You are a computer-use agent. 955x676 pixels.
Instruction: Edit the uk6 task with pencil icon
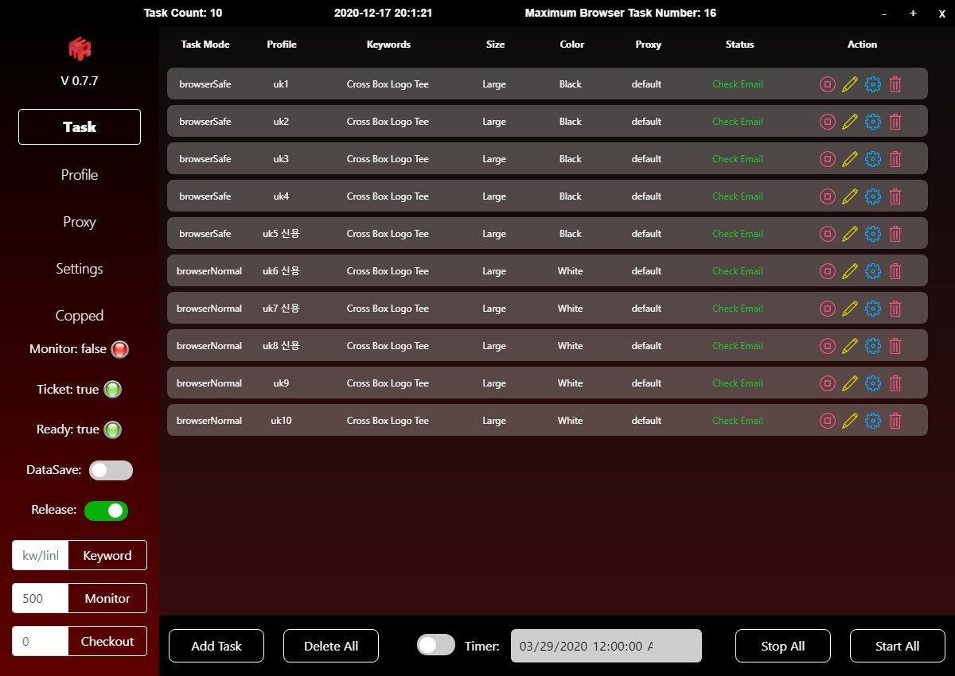[x=850, y=271]
